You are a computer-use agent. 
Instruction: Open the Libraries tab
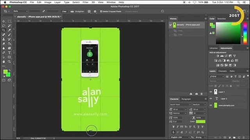[x=213, y=48]
